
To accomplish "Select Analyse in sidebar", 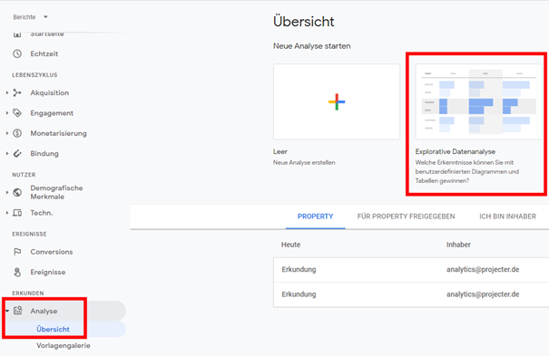I will [x=44, y=311].
